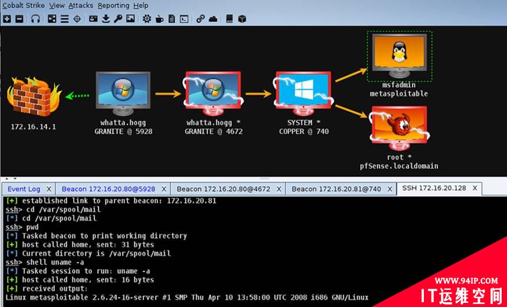Screen dimensions: 507x307
Task: Click the disconnect minus icon in toolbar
Action: pyautogui.click(x=19, y=19)
